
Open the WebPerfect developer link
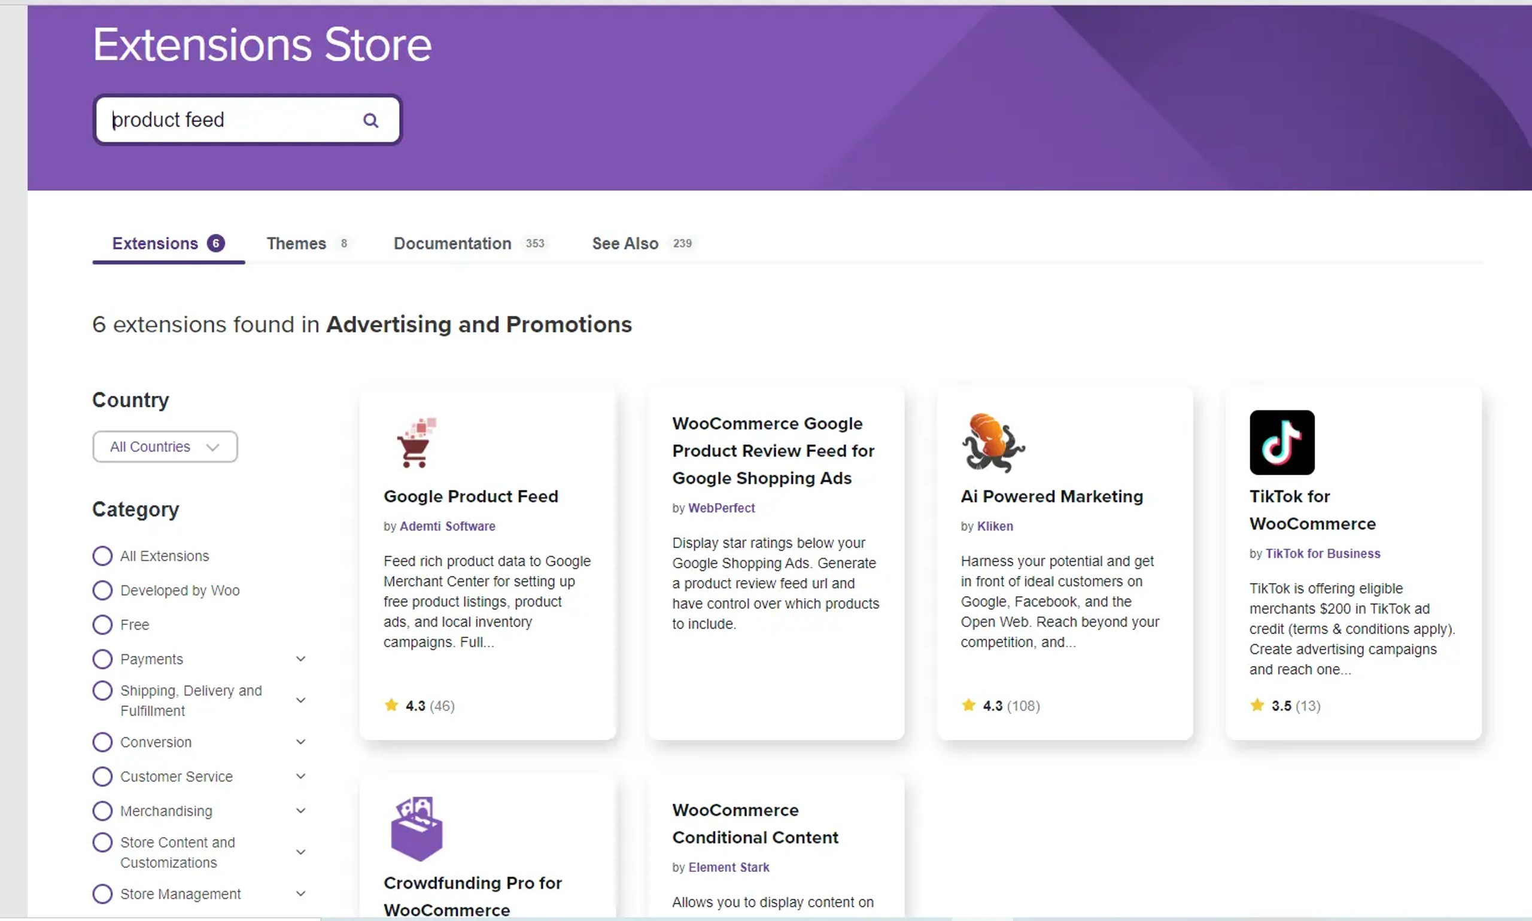[x=721, y=508]
